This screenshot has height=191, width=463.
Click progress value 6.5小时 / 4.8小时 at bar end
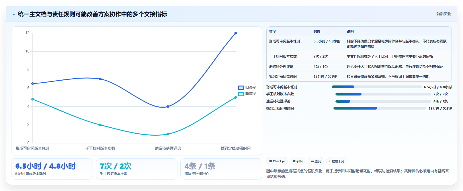[438, 87]
